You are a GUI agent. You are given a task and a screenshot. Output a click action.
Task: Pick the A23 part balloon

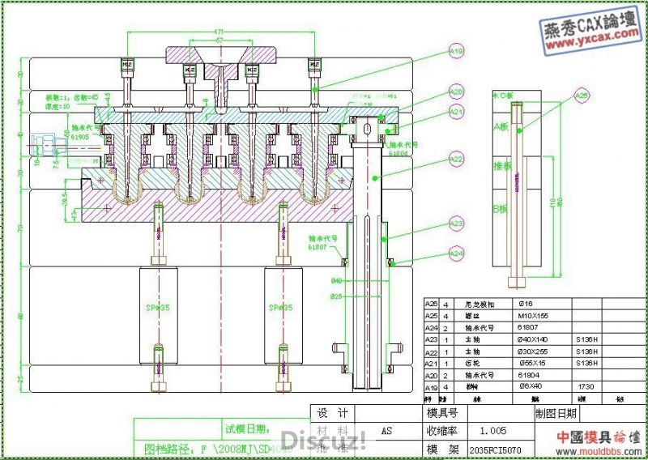[456, 224]
